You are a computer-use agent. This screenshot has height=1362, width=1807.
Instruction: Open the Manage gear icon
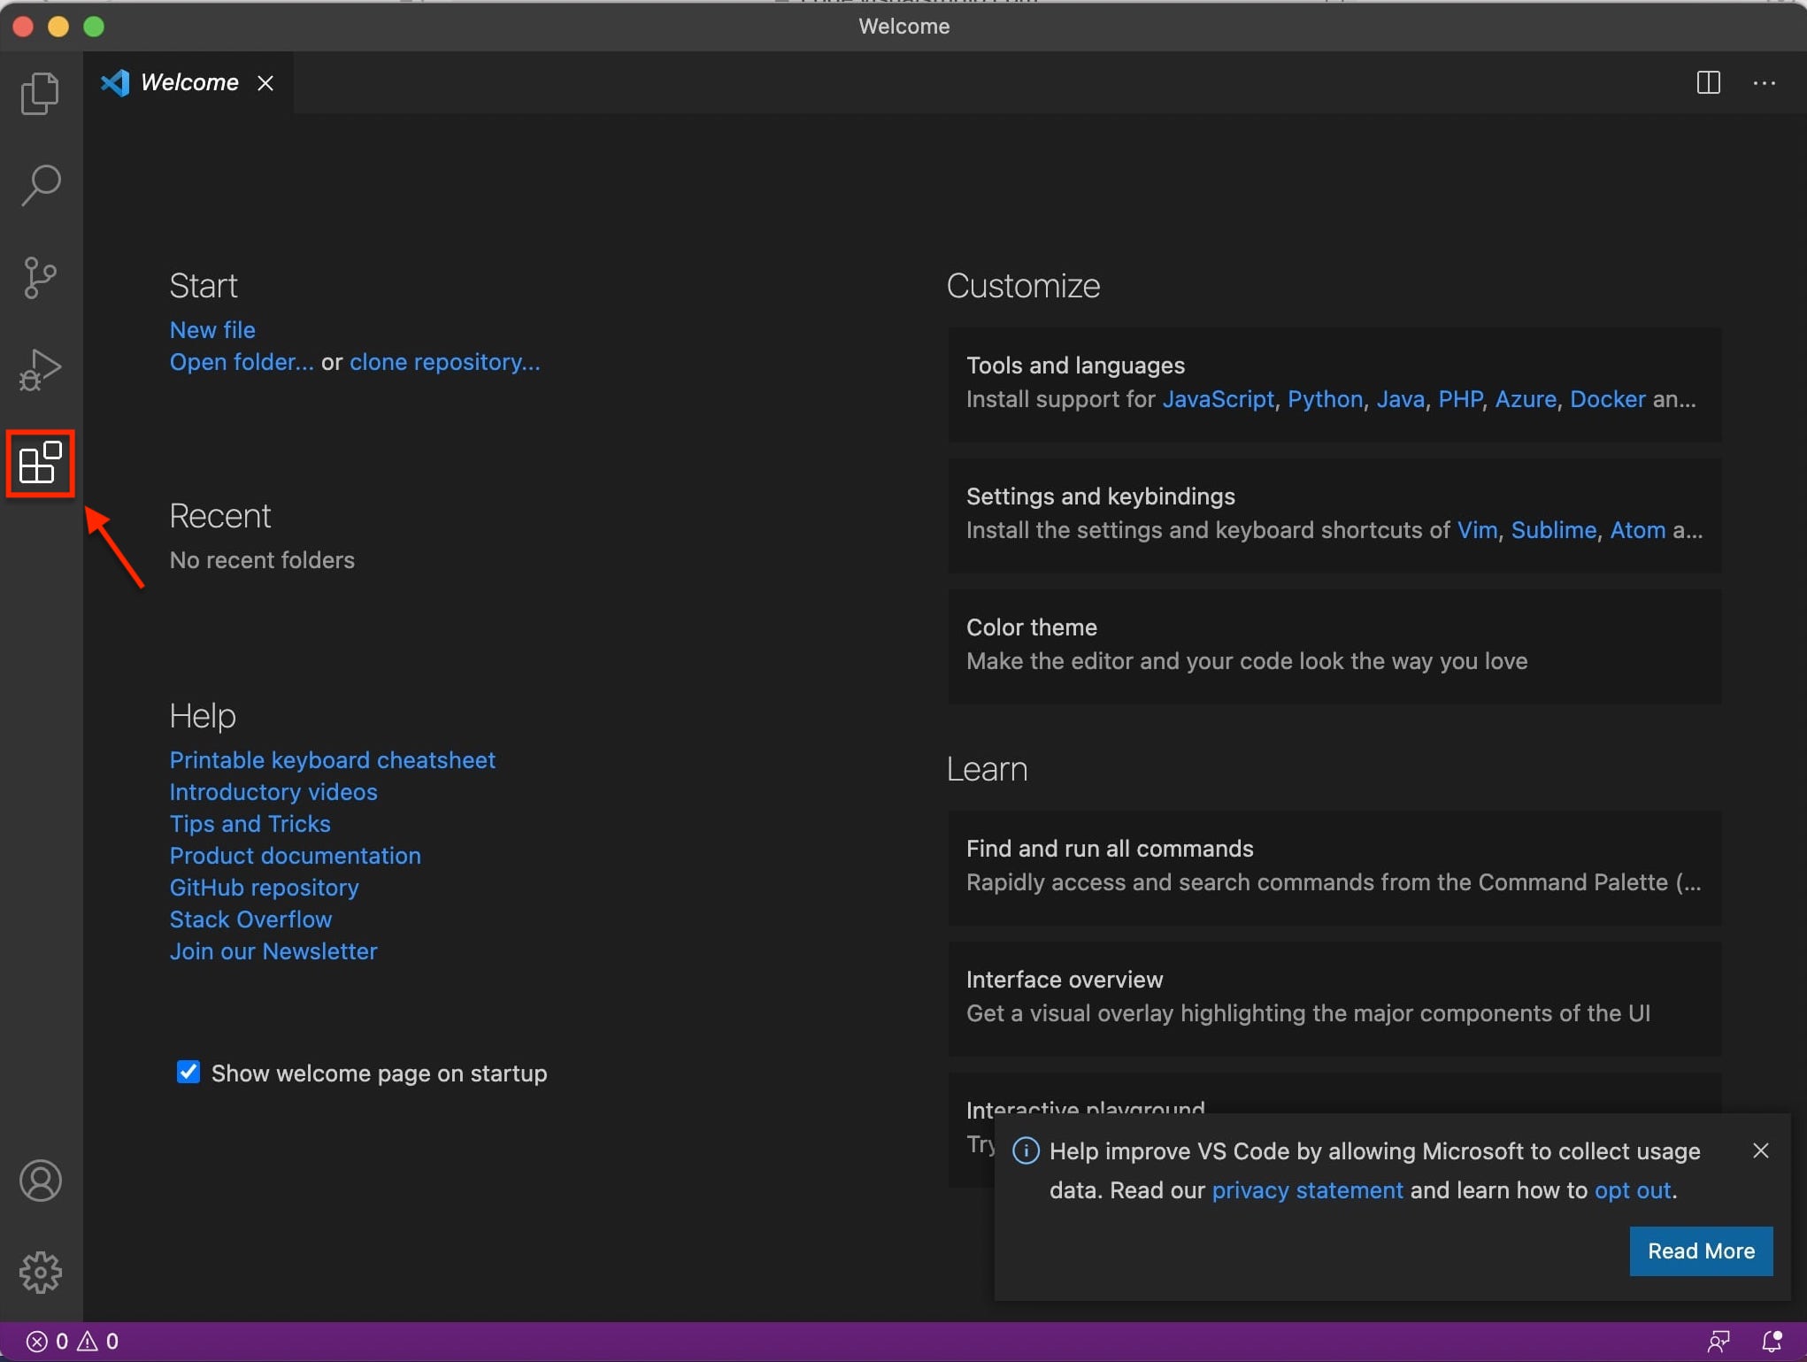(41, 1273)
